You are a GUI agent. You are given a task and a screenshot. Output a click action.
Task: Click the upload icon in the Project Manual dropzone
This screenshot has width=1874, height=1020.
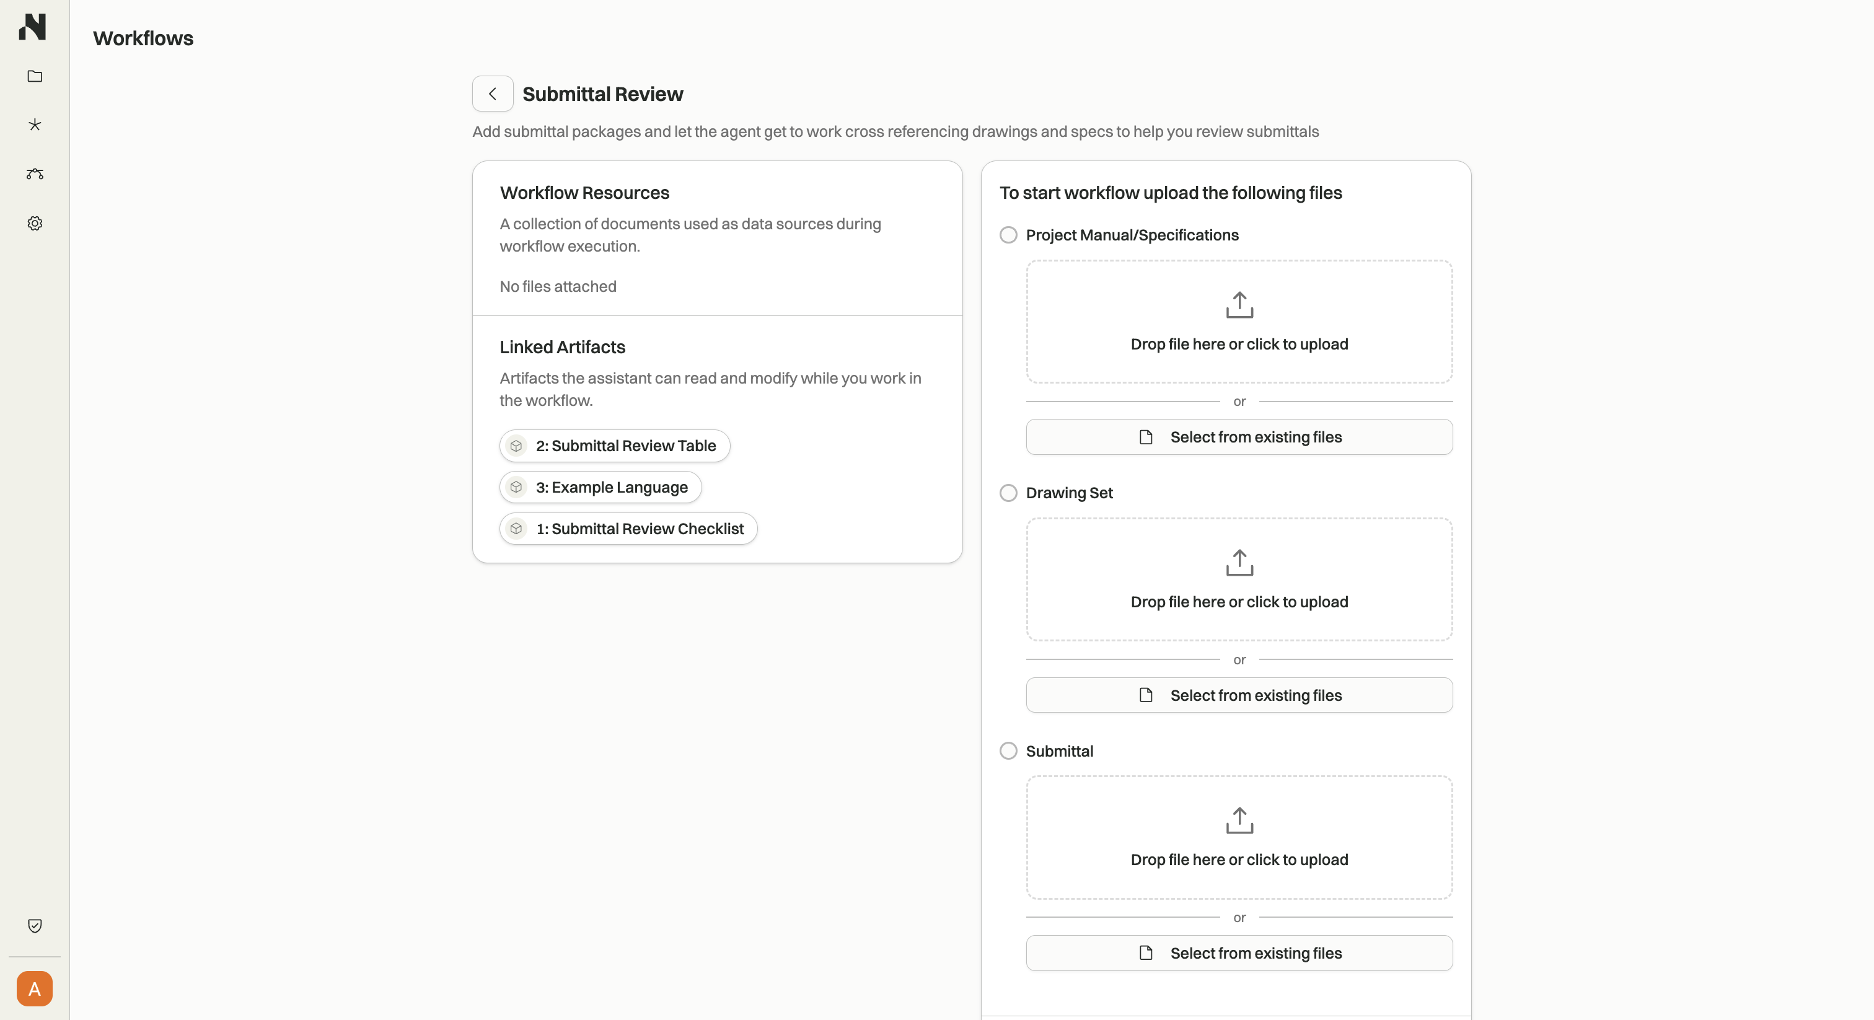tap(1239, 305)
